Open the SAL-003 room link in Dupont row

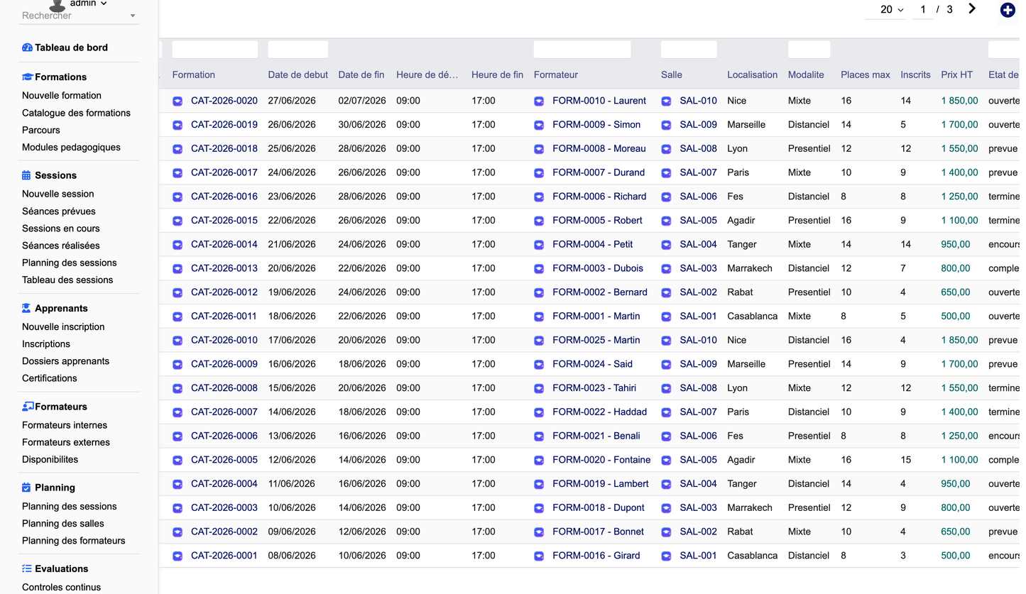click(699, 507)
